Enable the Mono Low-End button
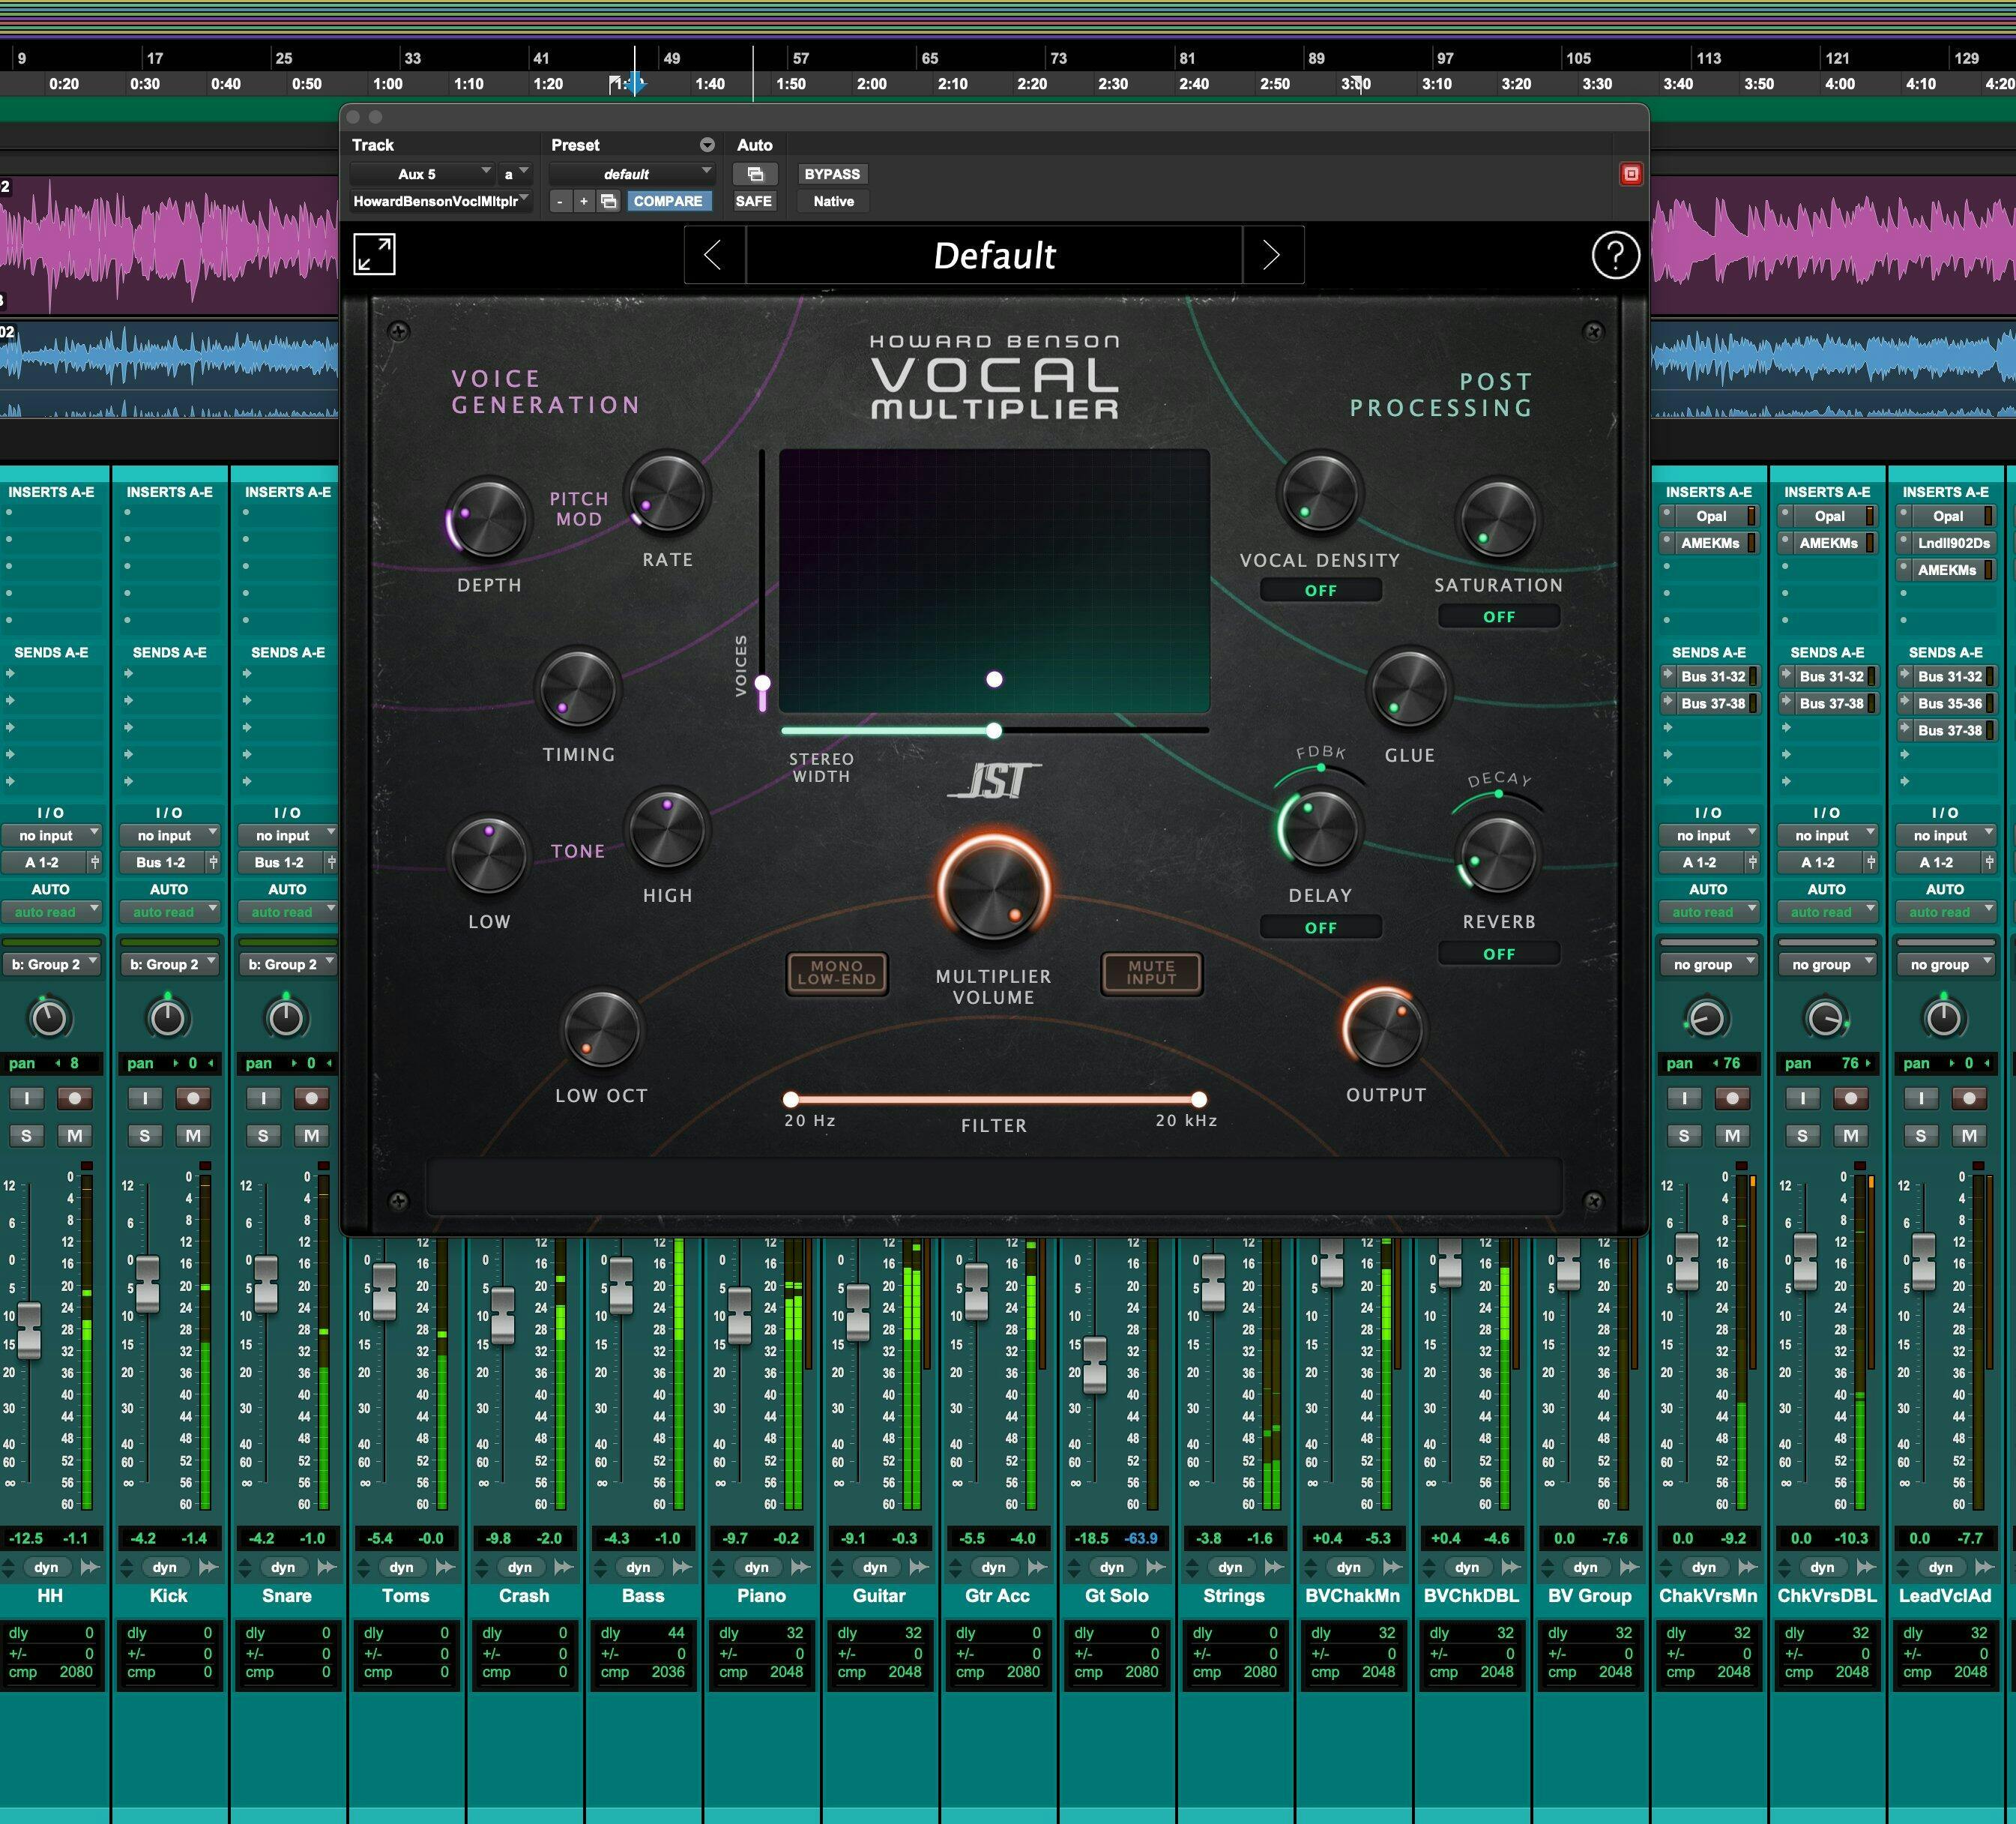The height and width of the screenshot is (1824, 2016). click(836, 972)
